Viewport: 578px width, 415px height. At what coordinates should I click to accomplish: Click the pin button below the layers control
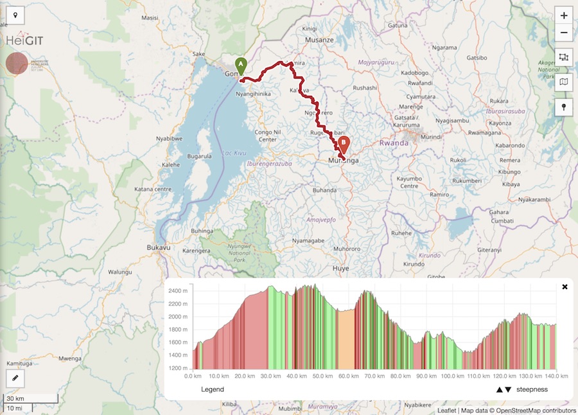click(563, 107)
